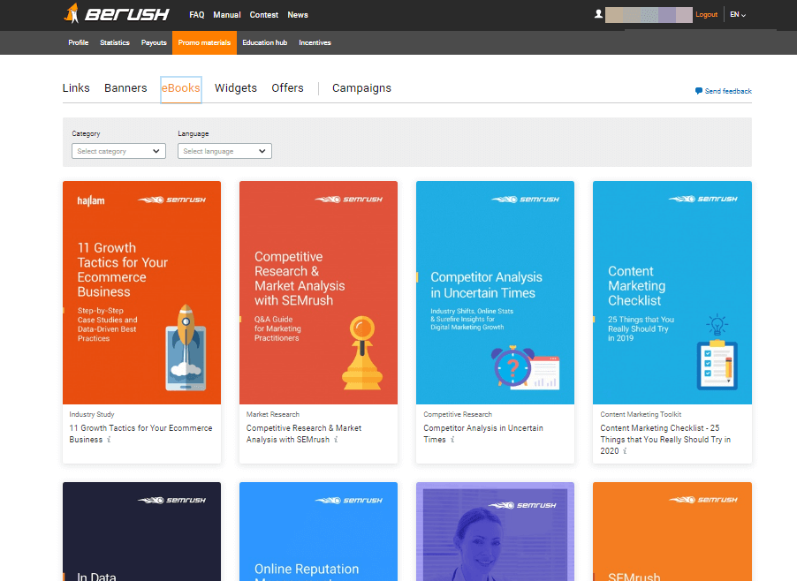The height and width of the screenshot is (581, 797).
Task: Click the Logout link
Action: pos(706,15)
